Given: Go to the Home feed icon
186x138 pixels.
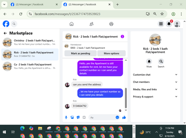Looking at the screenshot, I should click(71, 24).
